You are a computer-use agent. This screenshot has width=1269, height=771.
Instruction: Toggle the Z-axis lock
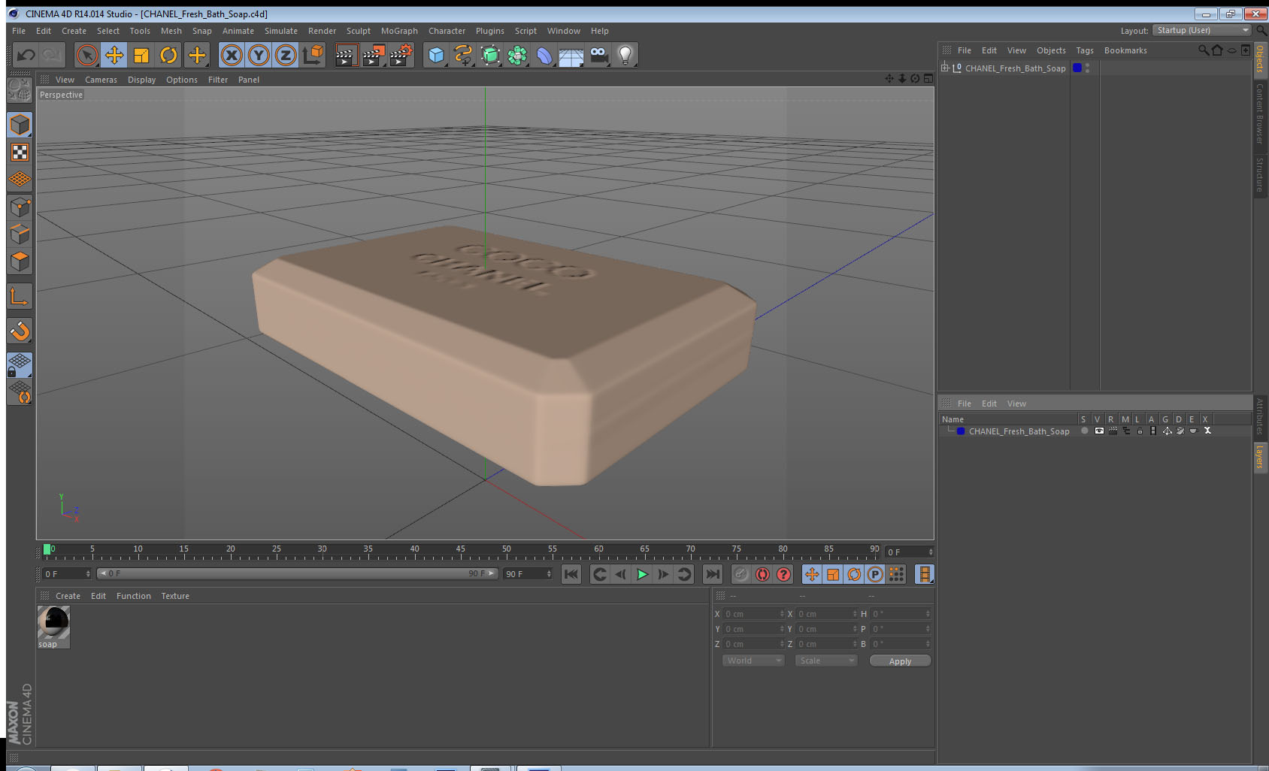tap(286, 55)
